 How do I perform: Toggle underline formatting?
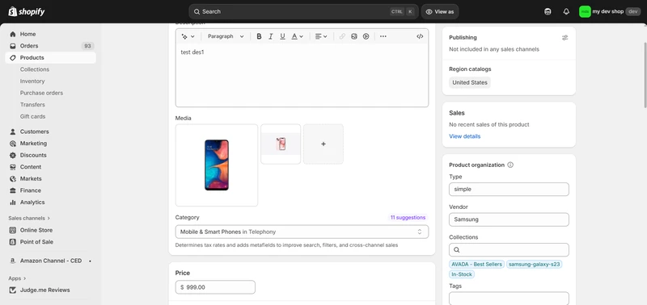click(x=282, y=36)
